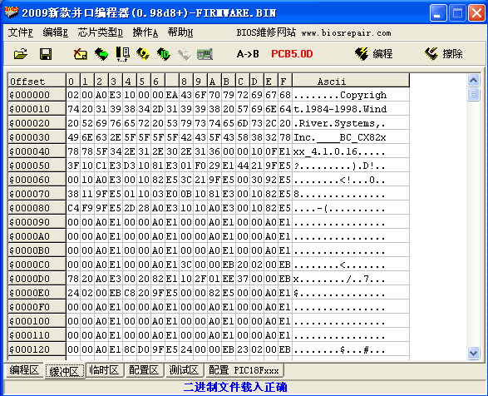Select offset row $0000C0
Viewport: 488px width, 396px height.
pyautogui.click(x=37, y=265)
